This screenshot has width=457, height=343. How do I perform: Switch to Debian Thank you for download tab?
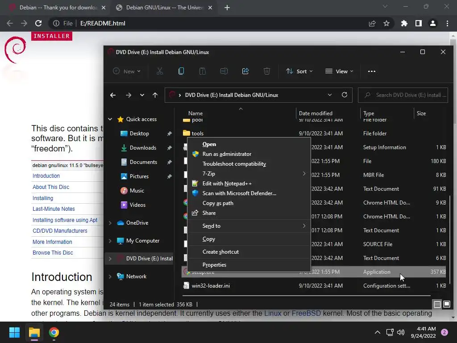click(x=57, y=8)
